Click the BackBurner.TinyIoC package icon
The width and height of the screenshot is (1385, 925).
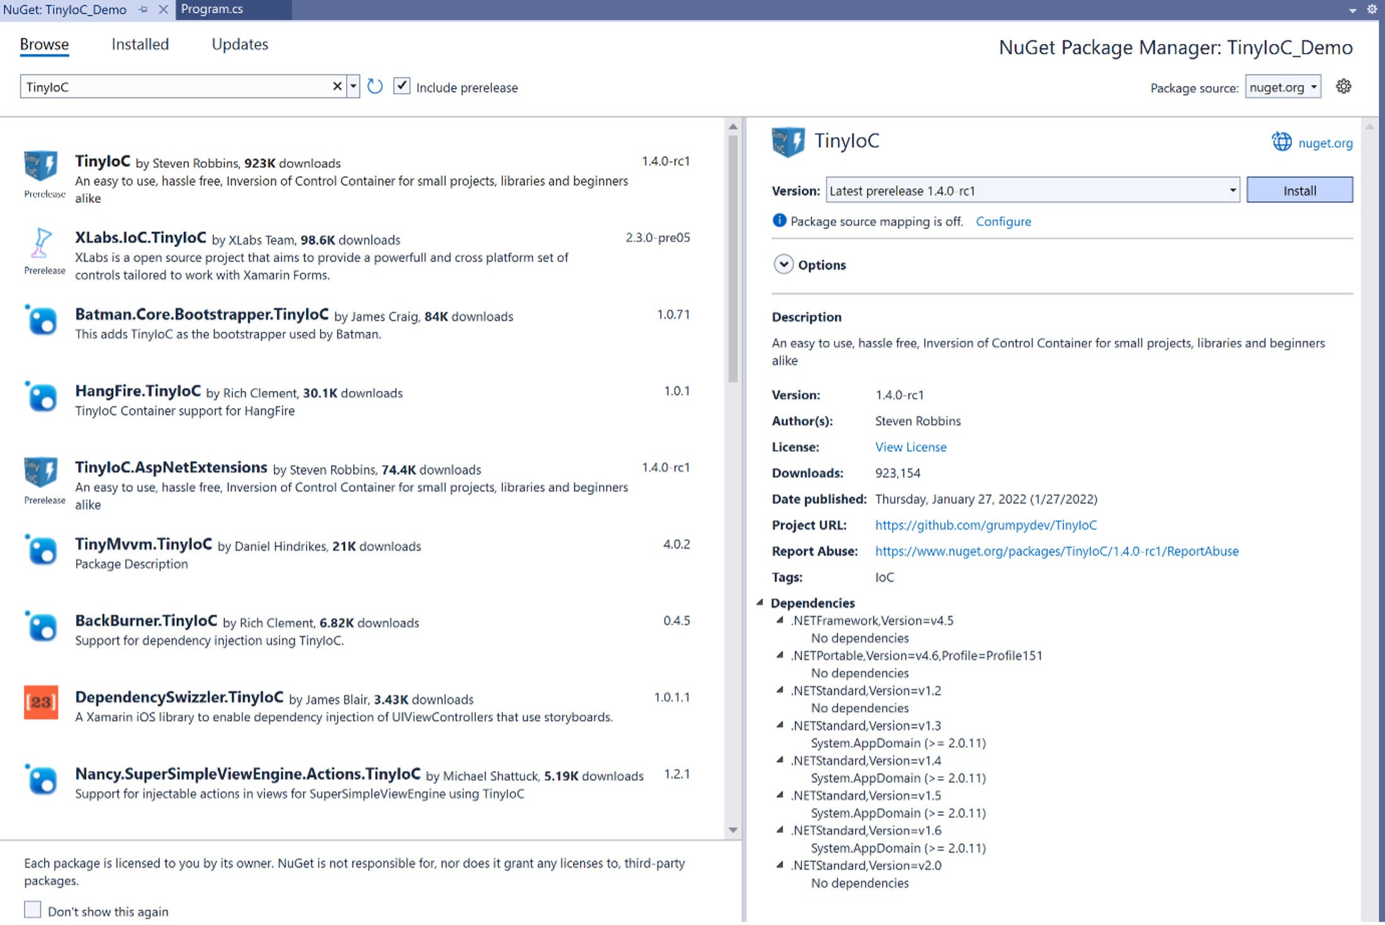click(x=41, y=626)
